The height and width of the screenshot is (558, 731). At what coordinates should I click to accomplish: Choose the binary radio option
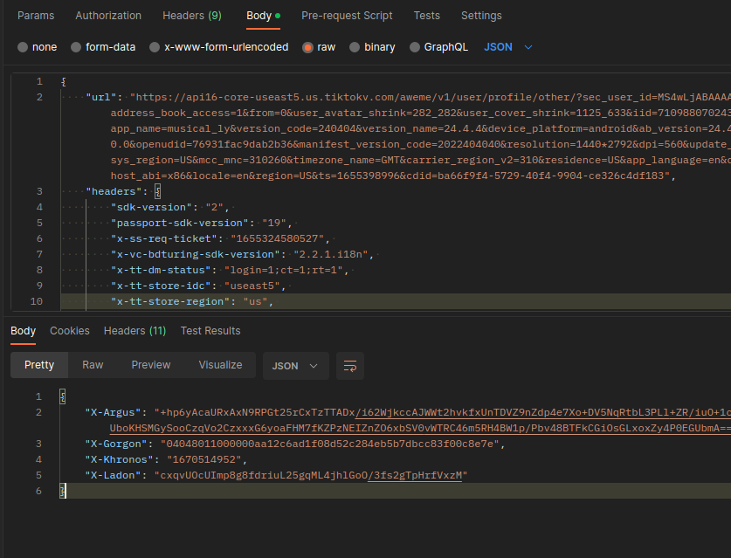(355, 47)
